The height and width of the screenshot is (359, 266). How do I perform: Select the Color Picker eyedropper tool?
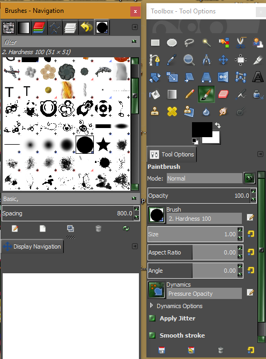tap(172, 60)
